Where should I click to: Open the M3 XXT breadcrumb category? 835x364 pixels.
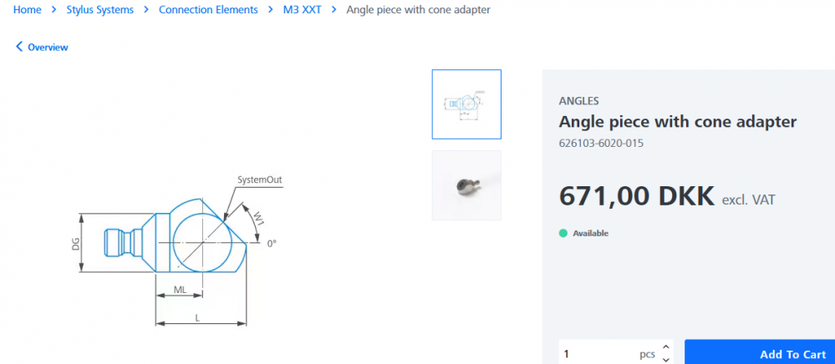pyautogui.click(x=303, y=10)
